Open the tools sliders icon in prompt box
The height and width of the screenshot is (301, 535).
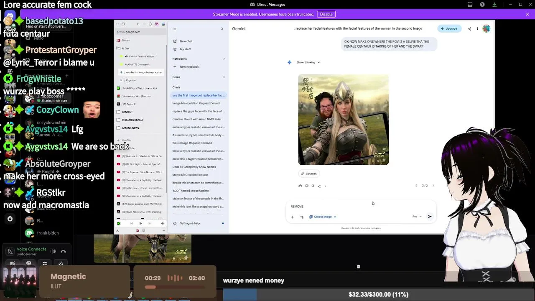[302, 217]
